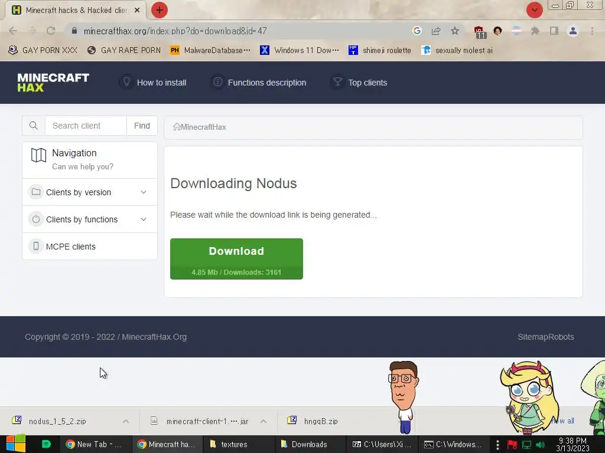Image resolution: width=605 pixels, height=453 pixels.
Task: Click Copyright MinecraftHax.Org footer text
Action: [x=106, y=337]
